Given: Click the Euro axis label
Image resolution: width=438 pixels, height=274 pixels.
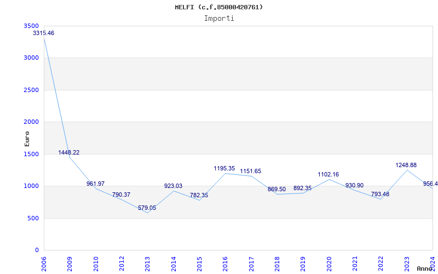Looking at the screenshot, I should tap(27, 139).
